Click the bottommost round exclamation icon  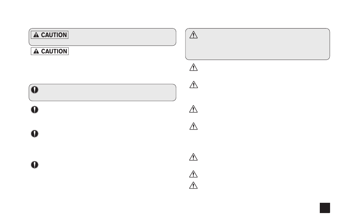pyautogui.click(x=34, y=165)
